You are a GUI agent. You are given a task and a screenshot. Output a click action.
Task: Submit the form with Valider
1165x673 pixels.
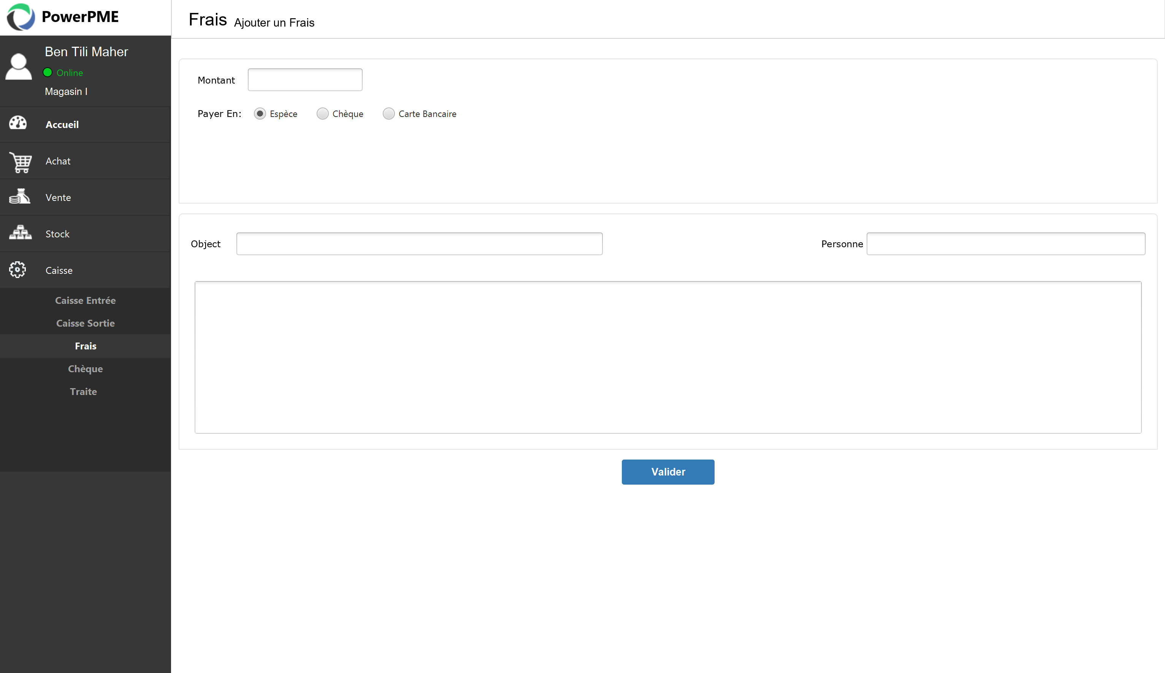(668, 472)
